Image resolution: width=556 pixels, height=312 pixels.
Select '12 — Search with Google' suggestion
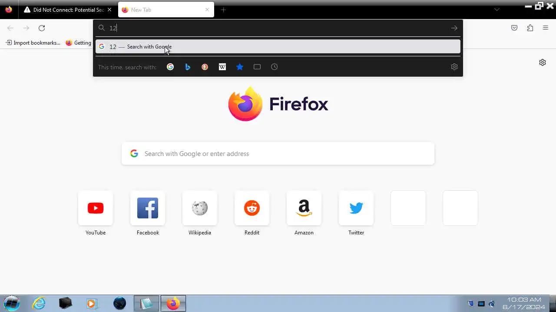[x=278, y=47]
